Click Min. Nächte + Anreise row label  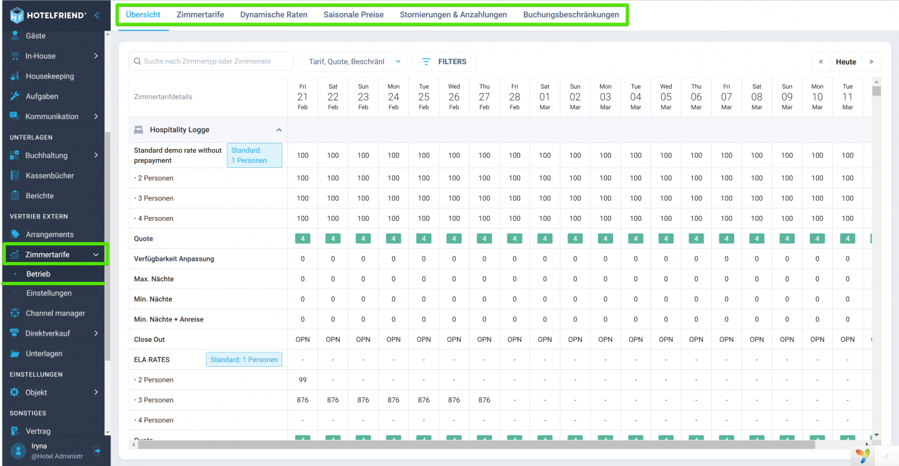169,319
